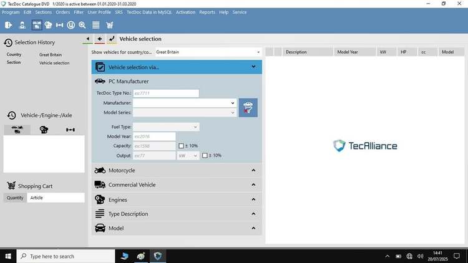The height and width of the screenshot is (263, 468).
Task: Click the Motorcycle section icon
Action: [x=100, y=170]
